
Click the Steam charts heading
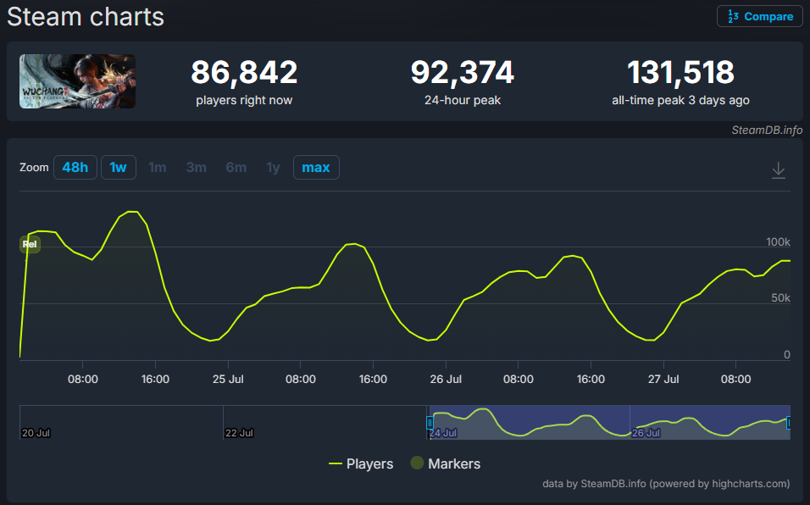point(86,17)
